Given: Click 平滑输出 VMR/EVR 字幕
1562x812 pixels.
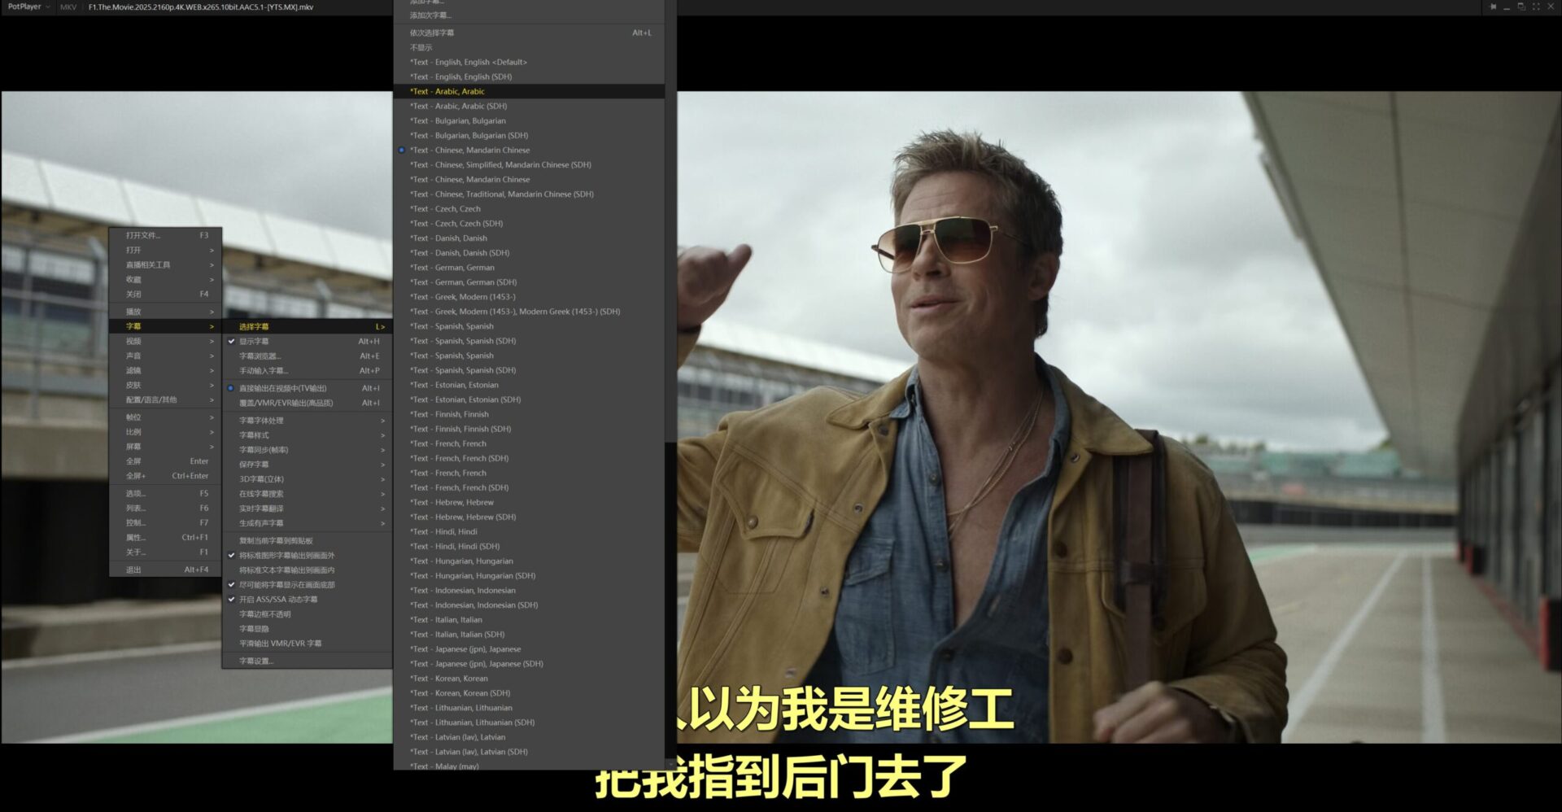Looking at the screenshot, I should pos(308,644).
